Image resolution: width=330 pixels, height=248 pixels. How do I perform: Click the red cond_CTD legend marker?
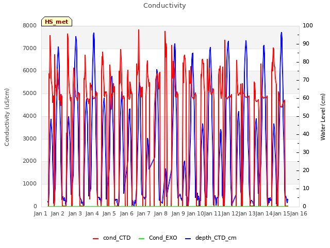point(95,239)
